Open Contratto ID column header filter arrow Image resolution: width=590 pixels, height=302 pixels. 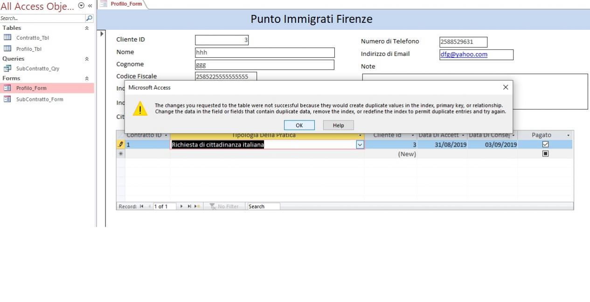[167, 135]
